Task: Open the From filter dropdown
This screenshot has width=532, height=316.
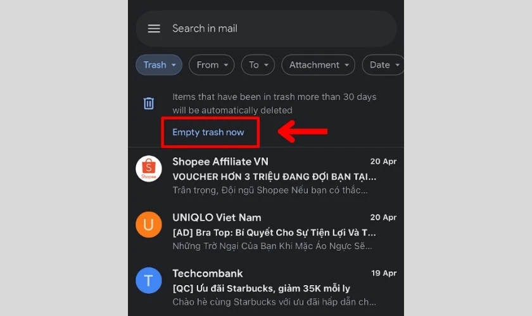Action: pos(212,64)
